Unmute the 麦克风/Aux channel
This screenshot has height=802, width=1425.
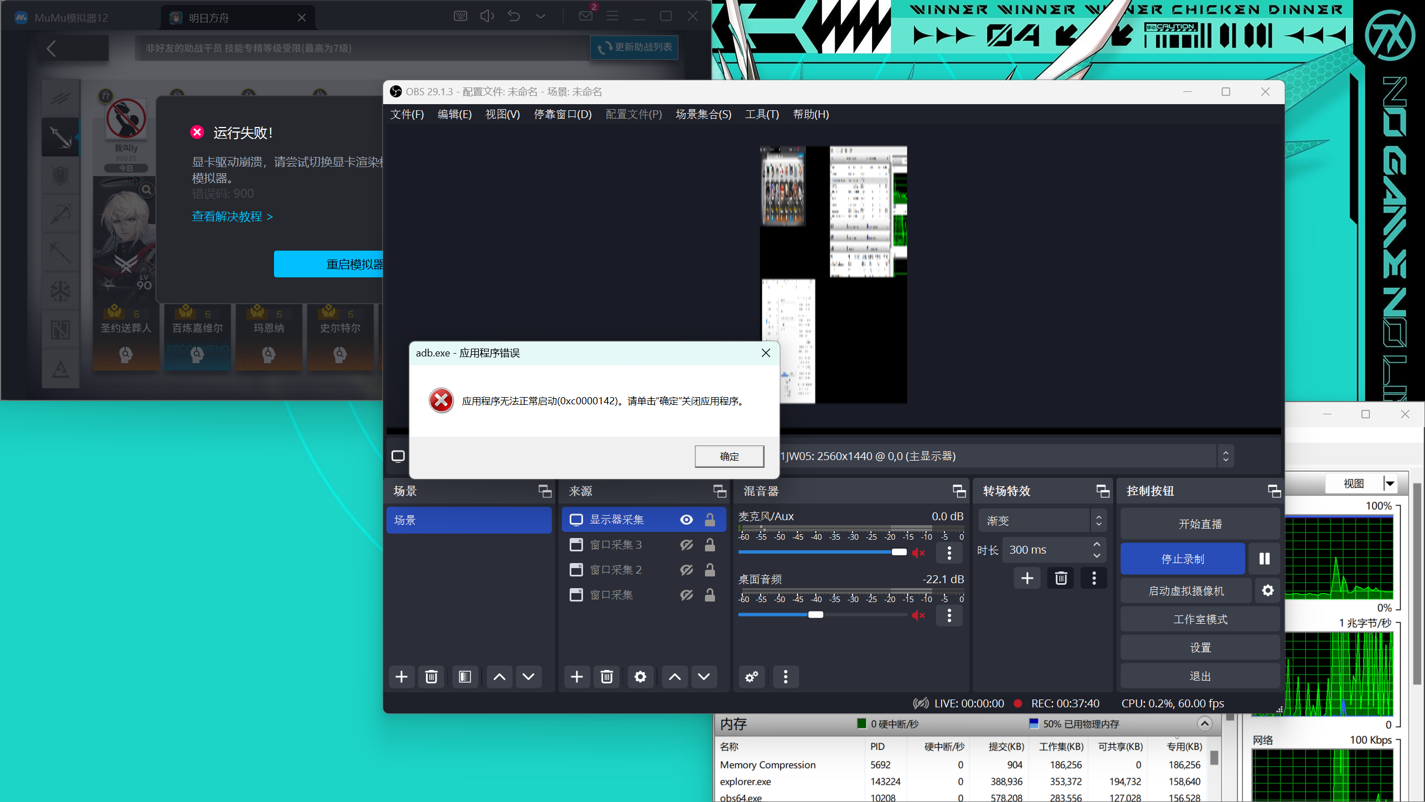click(x=918, y=552)
